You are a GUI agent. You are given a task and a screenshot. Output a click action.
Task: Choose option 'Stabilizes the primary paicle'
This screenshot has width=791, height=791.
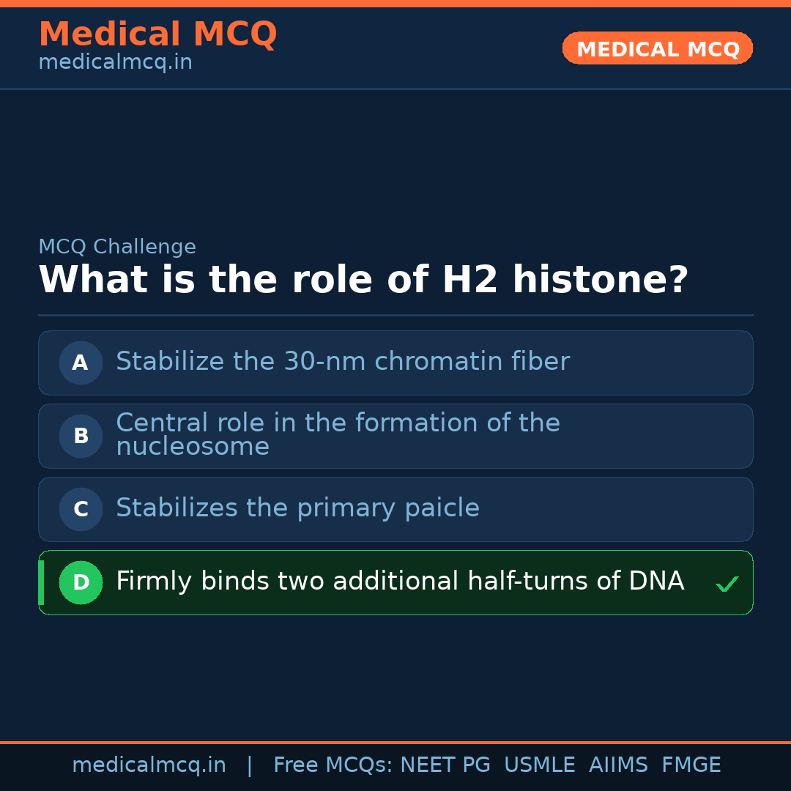(297, 508)
